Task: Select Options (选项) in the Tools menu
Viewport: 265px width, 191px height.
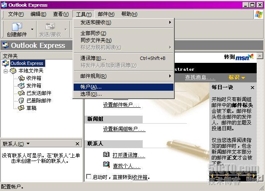Action: point(91,94)
